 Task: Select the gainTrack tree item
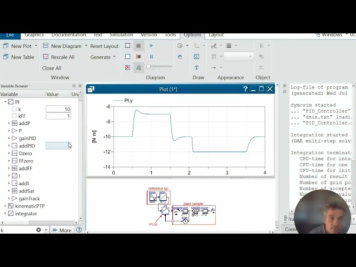pyautogui.click(x=29, y=199)
